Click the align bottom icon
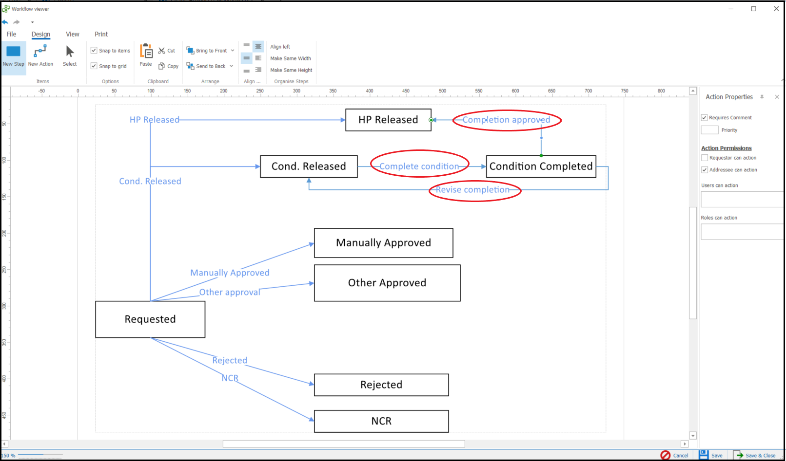Screen dimensions: 786x461 (x=247, y=70)
